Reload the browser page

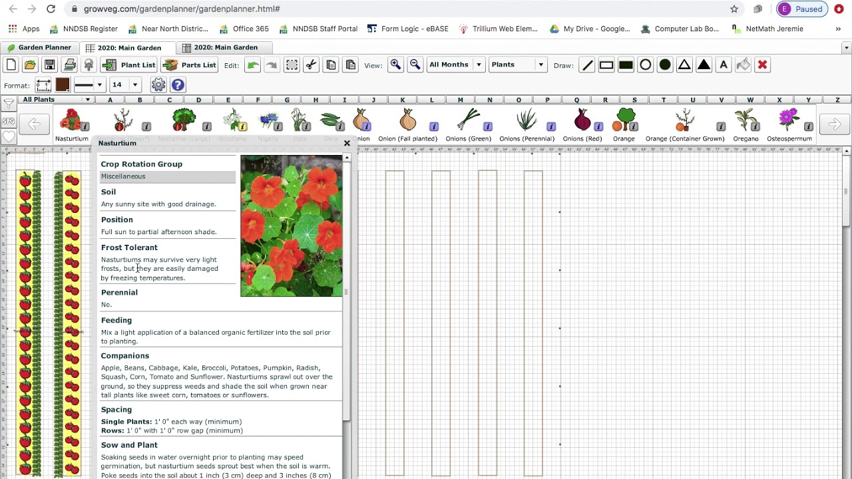tap(51, 9)
